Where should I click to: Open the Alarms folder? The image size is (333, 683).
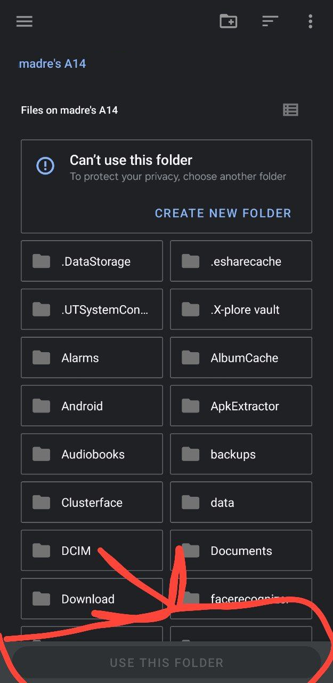click(x=92, y=358)
